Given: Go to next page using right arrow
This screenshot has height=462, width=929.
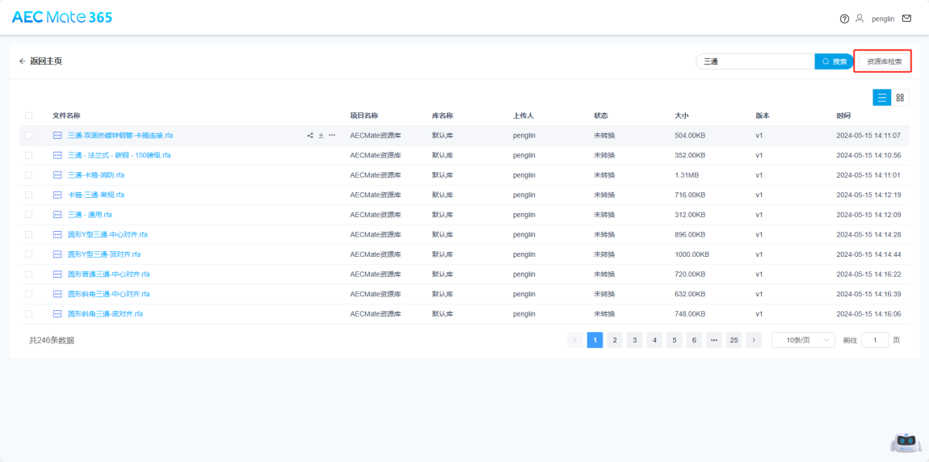Looking at the screenshot, I should click(754, 340).
